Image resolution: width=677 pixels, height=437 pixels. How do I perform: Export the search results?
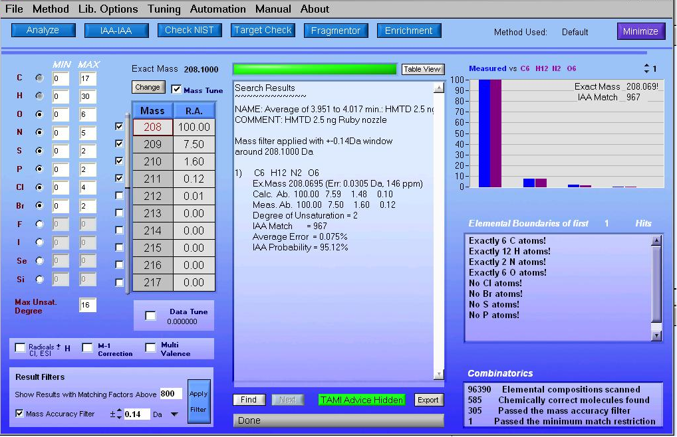click(428, 400)
